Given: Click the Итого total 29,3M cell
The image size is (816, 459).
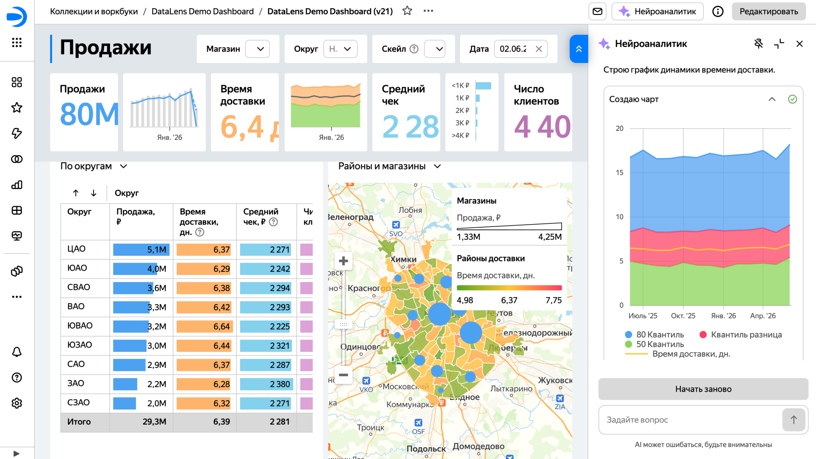Looking at the screenshot, I should click(141, 422).
